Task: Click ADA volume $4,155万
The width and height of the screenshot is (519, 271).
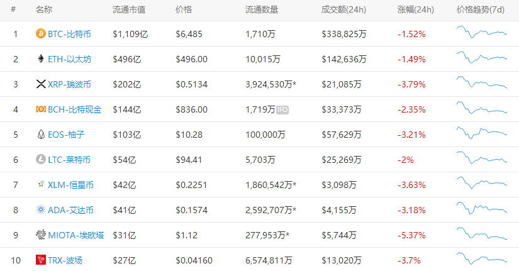Action: (x=339, y=210)
